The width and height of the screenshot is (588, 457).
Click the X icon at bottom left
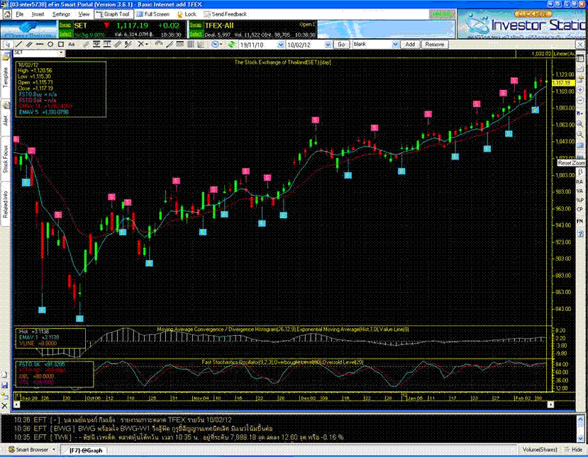[4, 405]
